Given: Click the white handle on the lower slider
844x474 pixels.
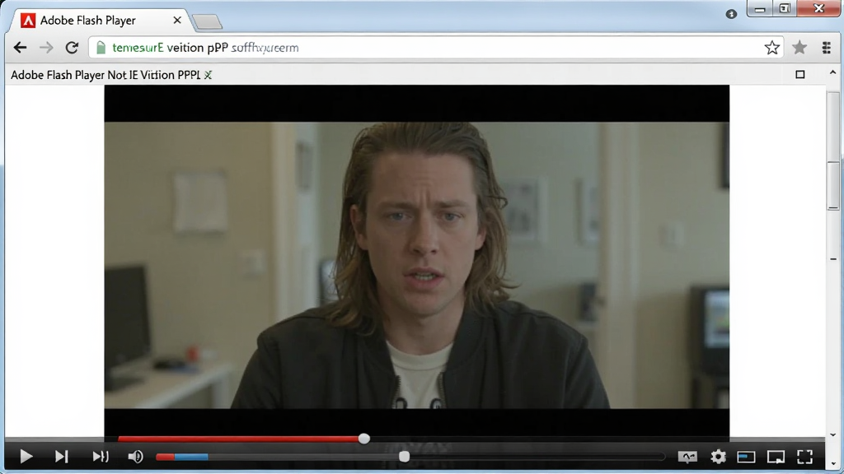Looking at the screenshot, I should (x=404, y=457).
